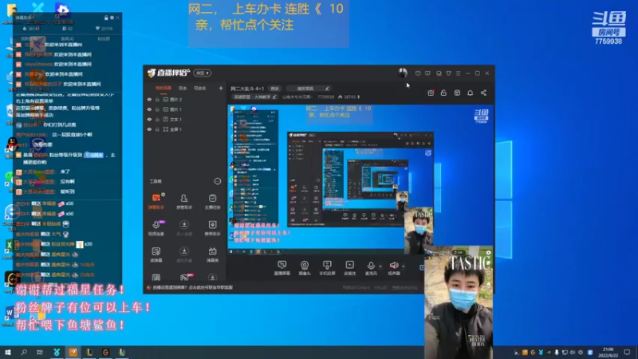Image resolution: width=638 pixels, height=359 pixels.
Task: Open the store icon in header
Action: click(x=457, y=93)
